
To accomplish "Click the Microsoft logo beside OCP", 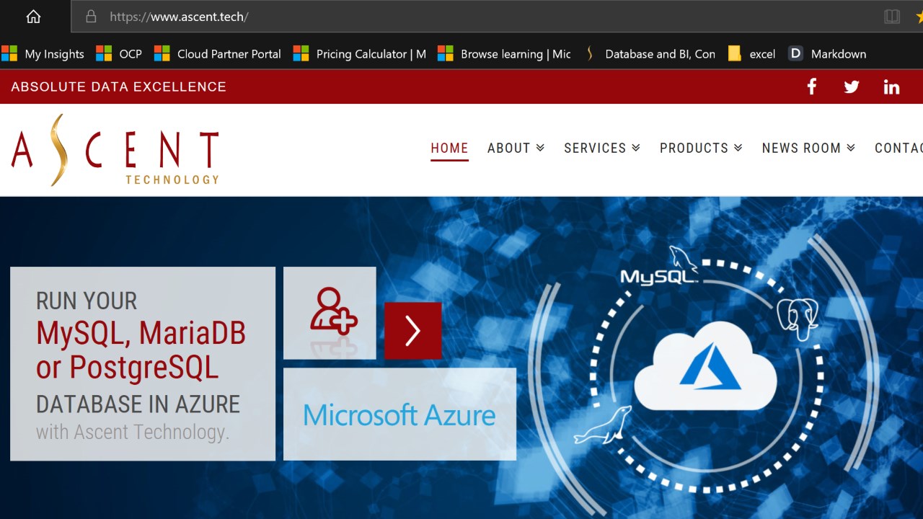I will click(104, 53).
